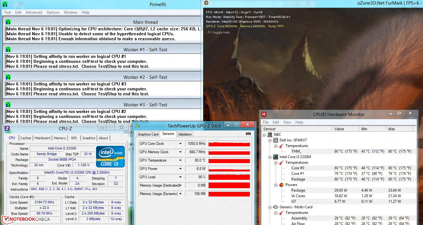Click the thermometer icon under Dell Inc. 0FWKV7
Viewport: 423px width, 225px height.
point(281,146)
